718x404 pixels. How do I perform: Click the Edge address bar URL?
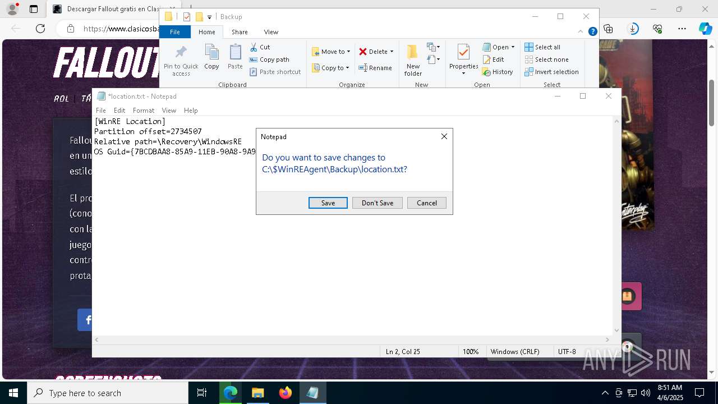[x=122, y=29]
